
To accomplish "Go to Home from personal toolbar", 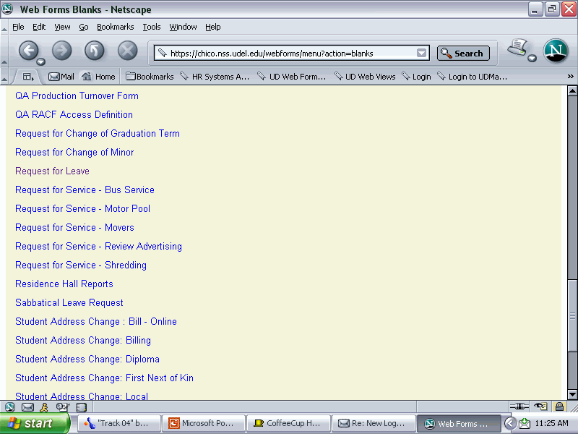I will (x=98, y=77).
